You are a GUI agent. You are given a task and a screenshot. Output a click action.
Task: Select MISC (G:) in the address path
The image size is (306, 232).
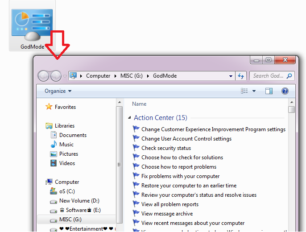pyautogui.click(x=131, y=76)
